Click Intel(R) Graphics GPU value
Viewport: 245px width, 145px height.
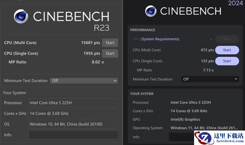click(x=185, y=120)
